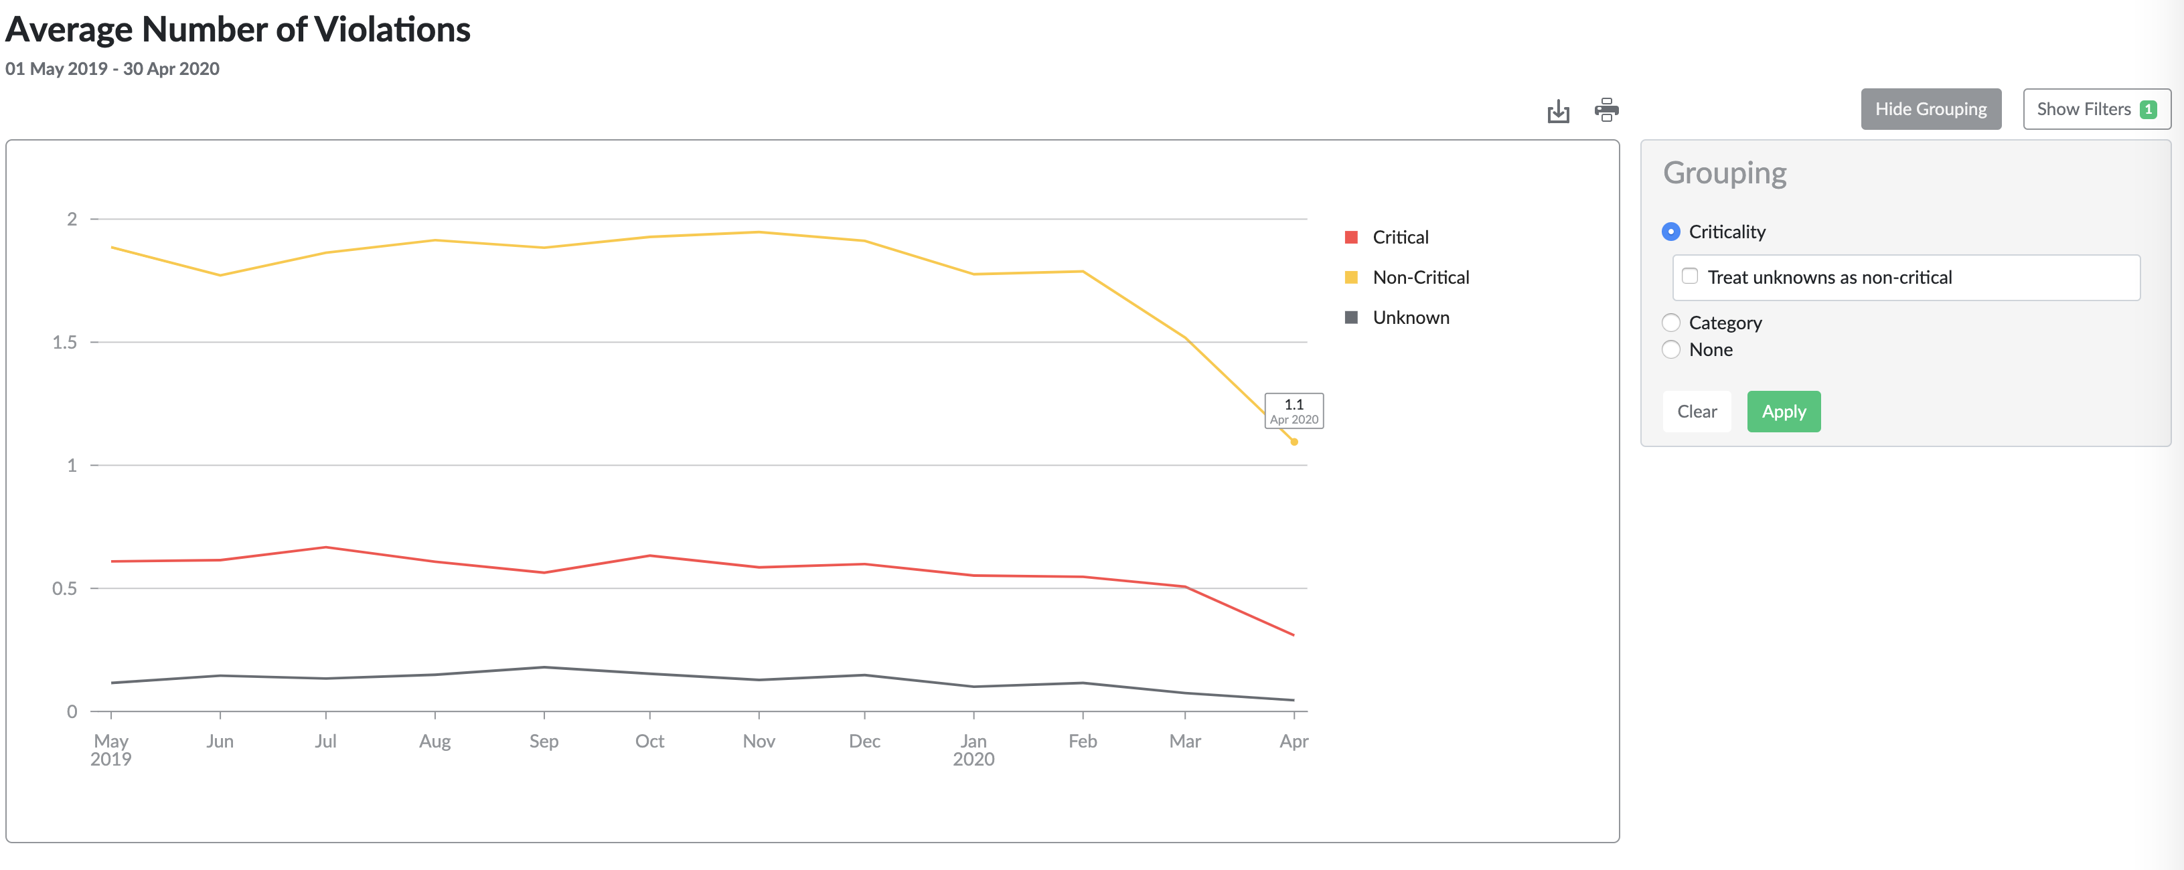This screenshot has height=870, width=2184.
Task: Click the Apr 2020 data point marker
Action: [1294, 441]
